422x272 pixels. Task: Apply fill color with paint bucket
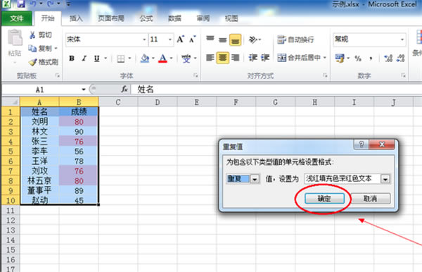(x=145, y=58)
